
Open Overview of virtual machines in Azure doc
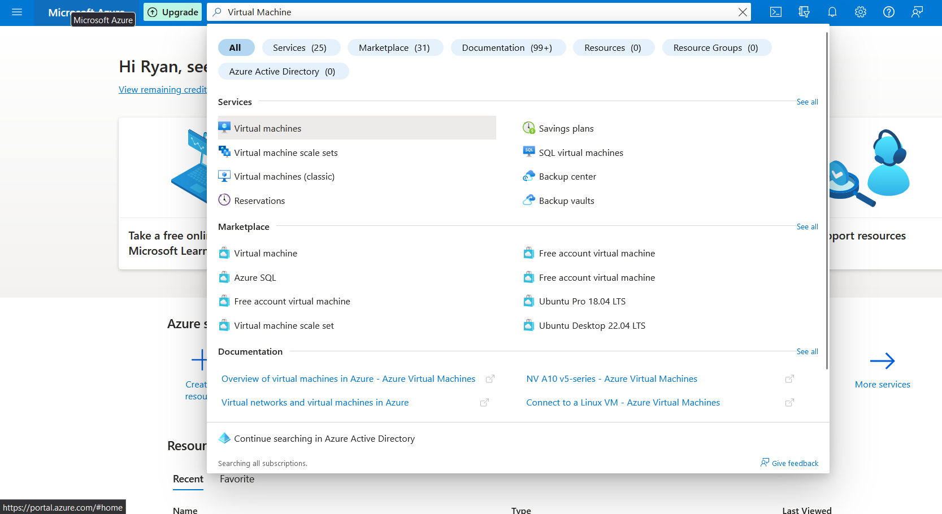tap(349, 378)
